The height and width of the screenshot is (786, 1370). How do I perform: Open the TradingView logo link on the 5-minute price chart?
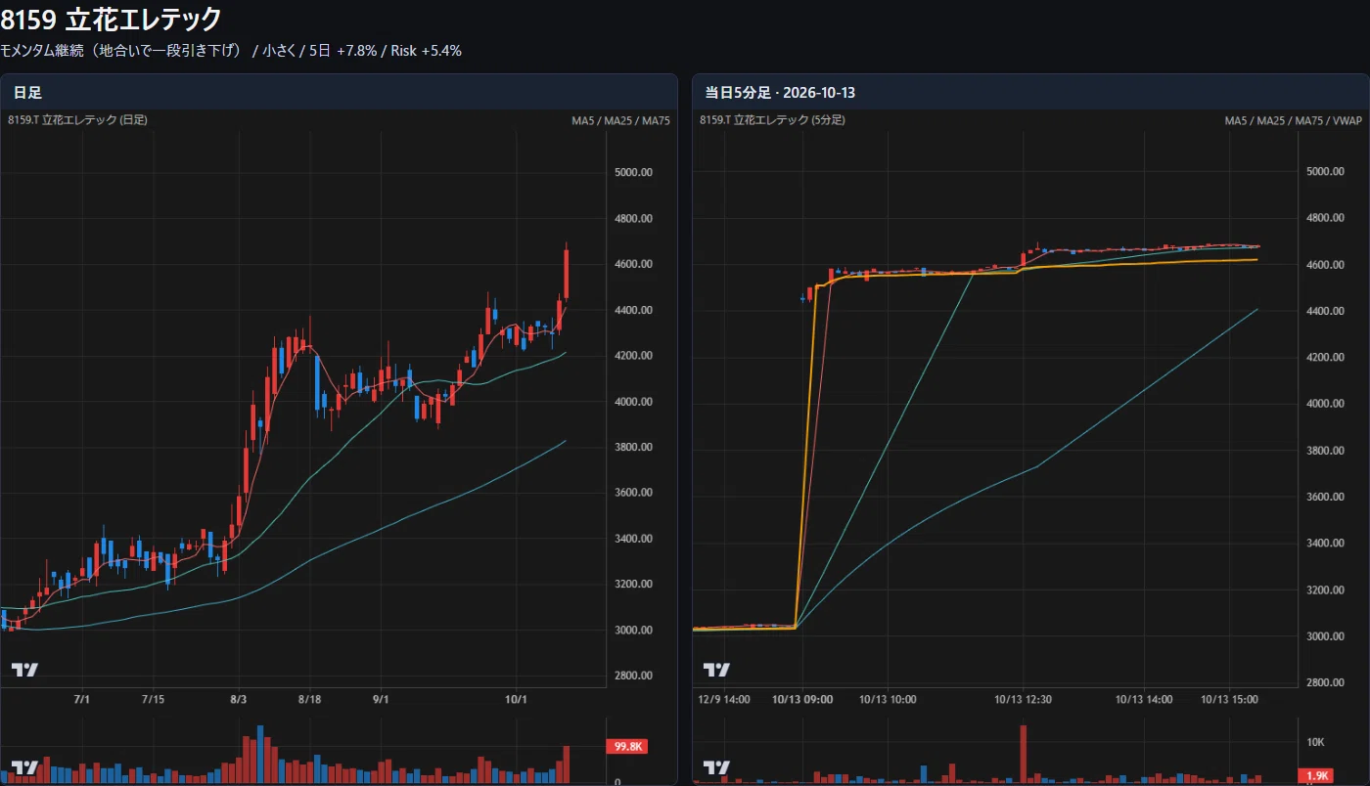coord(717,670)
